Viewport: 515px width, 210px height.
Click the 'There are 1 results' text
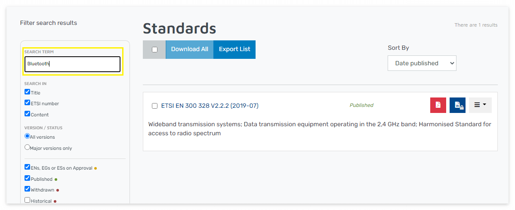tap(476, 25)
